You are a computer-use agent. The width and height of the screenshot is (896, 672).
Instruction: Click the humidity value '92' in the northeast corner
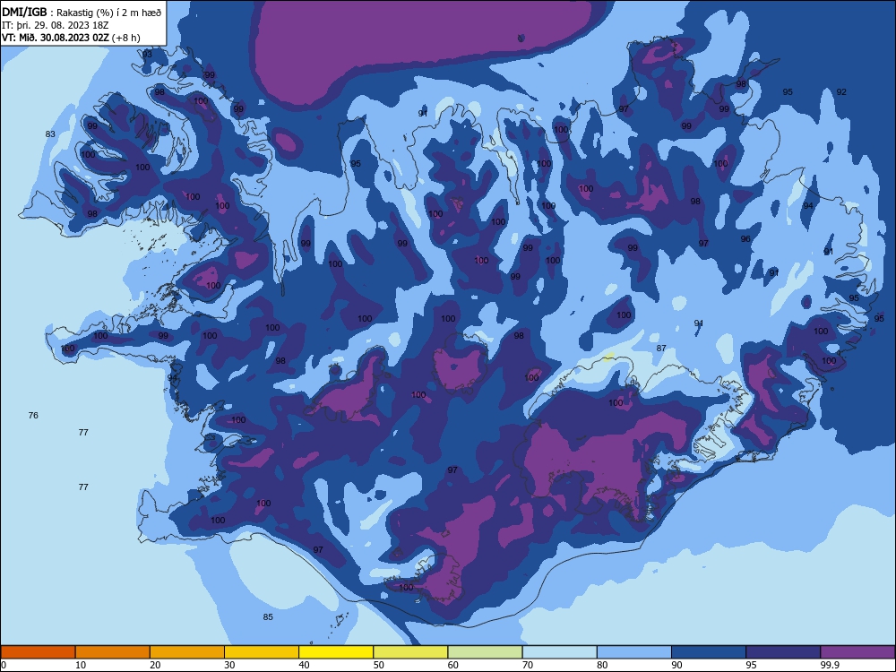841,91
